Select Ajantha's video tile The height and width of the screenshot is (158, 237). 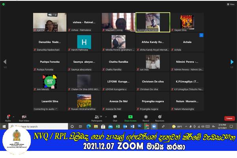pos(50,22)
